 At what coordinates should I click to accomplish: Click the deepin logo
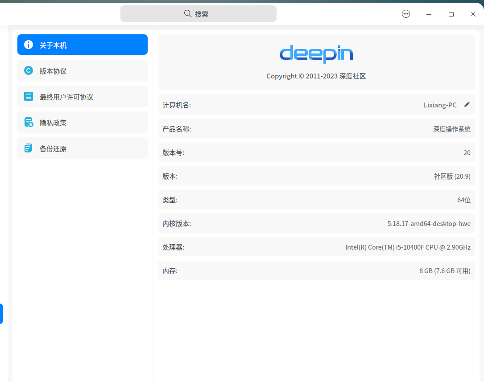316,54
